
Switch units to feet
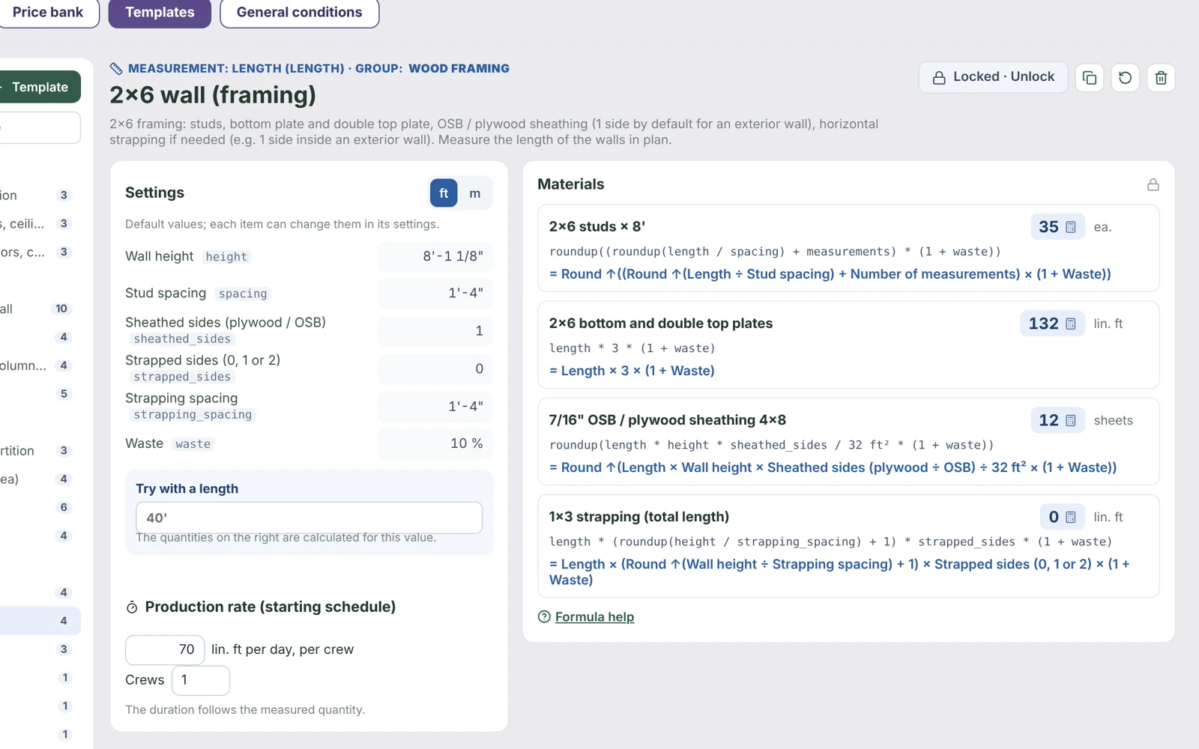click(444, 193)
